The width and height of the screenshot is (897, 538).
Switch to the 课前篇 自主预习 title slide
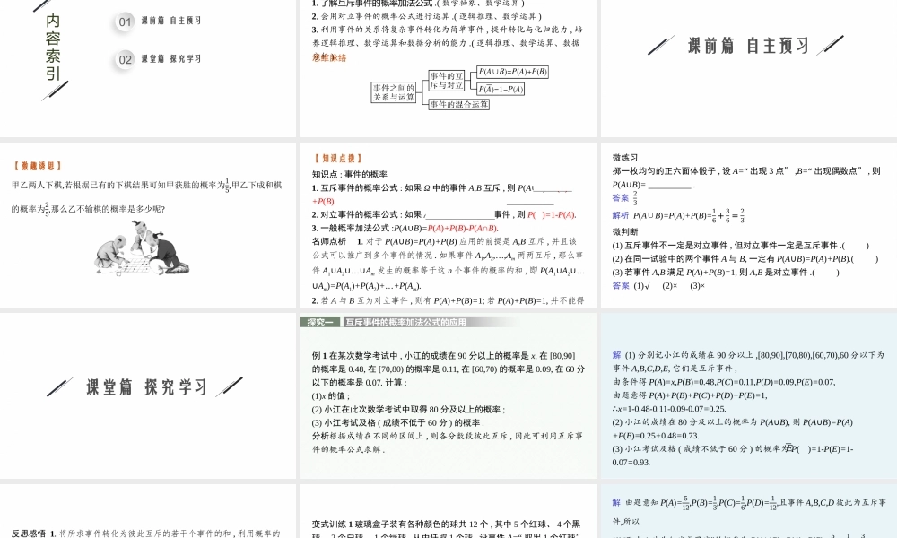[747, 43]
